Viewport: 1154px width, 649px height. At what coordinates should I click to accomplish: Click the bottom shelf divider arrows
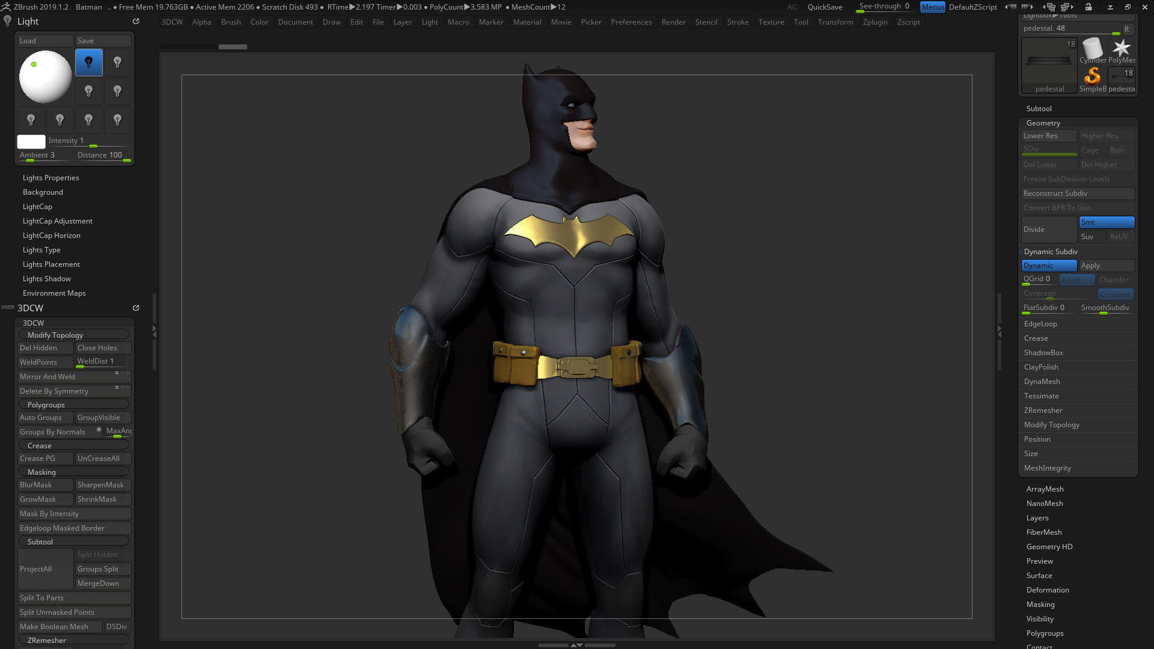pyautogui.click(x=576, y=645)
